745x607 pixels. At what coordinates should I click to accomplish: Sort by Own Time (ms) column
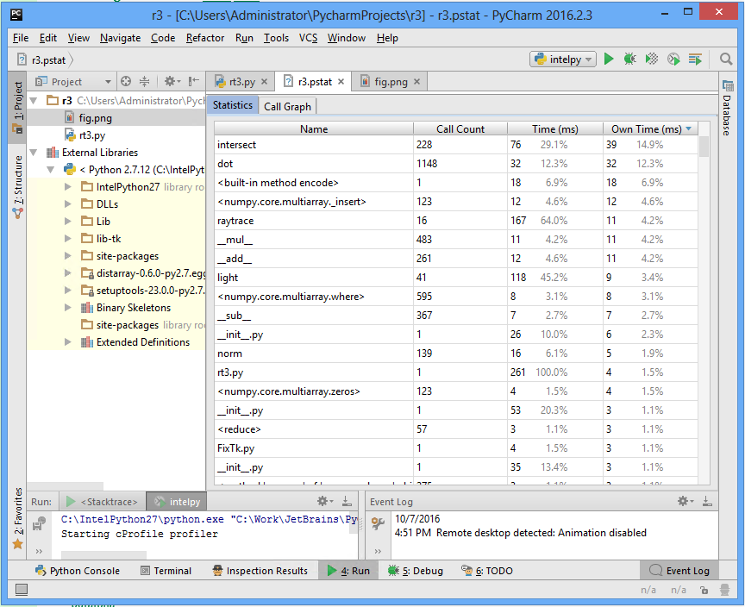coord(649,128)
